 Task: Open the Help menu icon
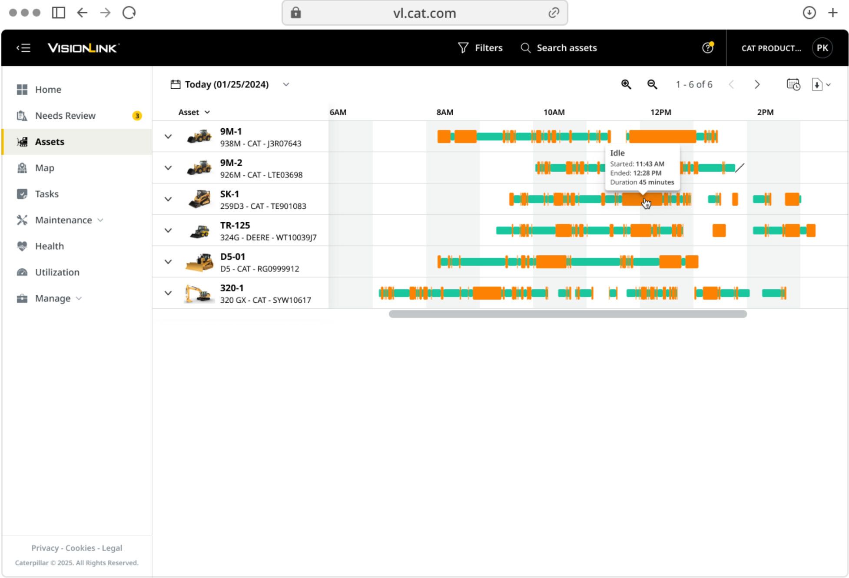[708, 48]
